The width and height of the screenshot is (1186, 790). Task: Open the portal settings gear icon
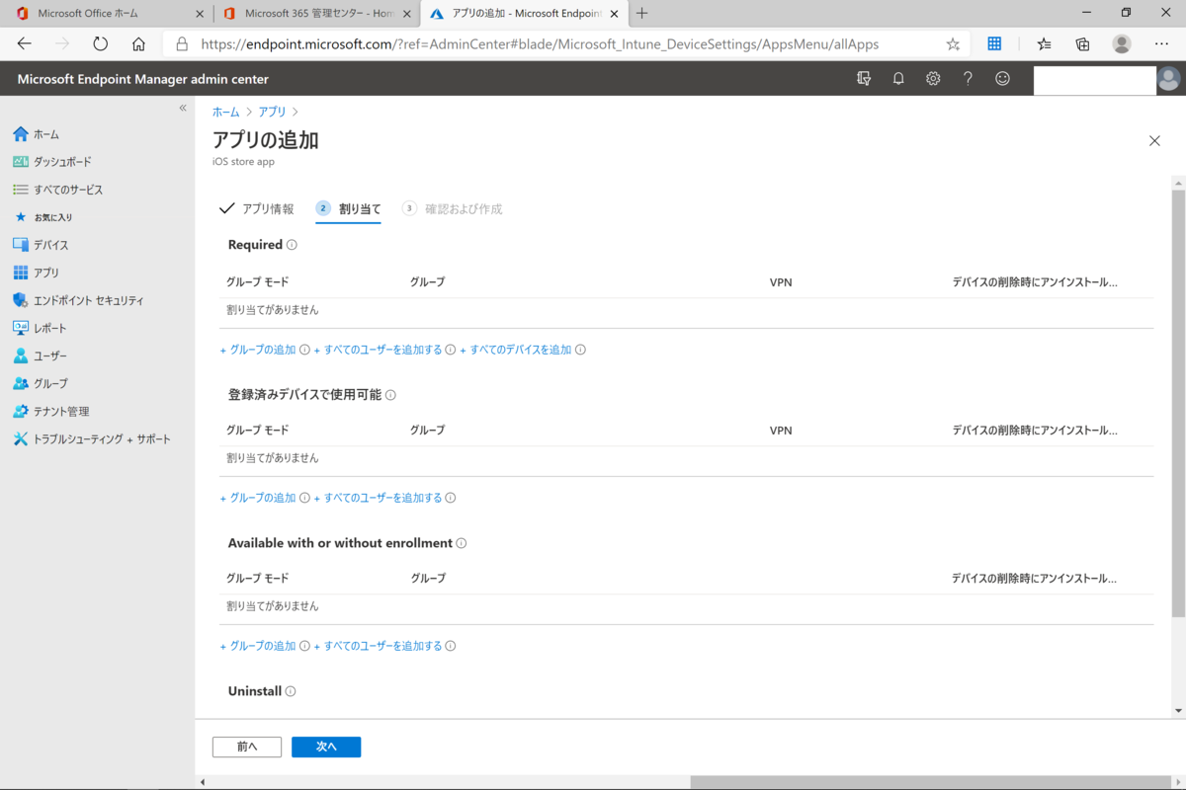[933, 79]
